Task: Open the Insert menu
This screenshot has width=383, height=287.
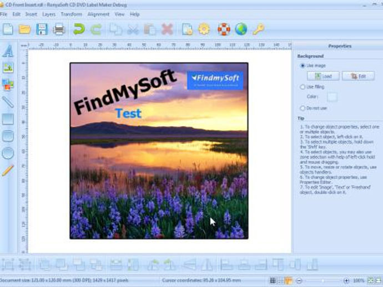Action: tap(31, 14)
